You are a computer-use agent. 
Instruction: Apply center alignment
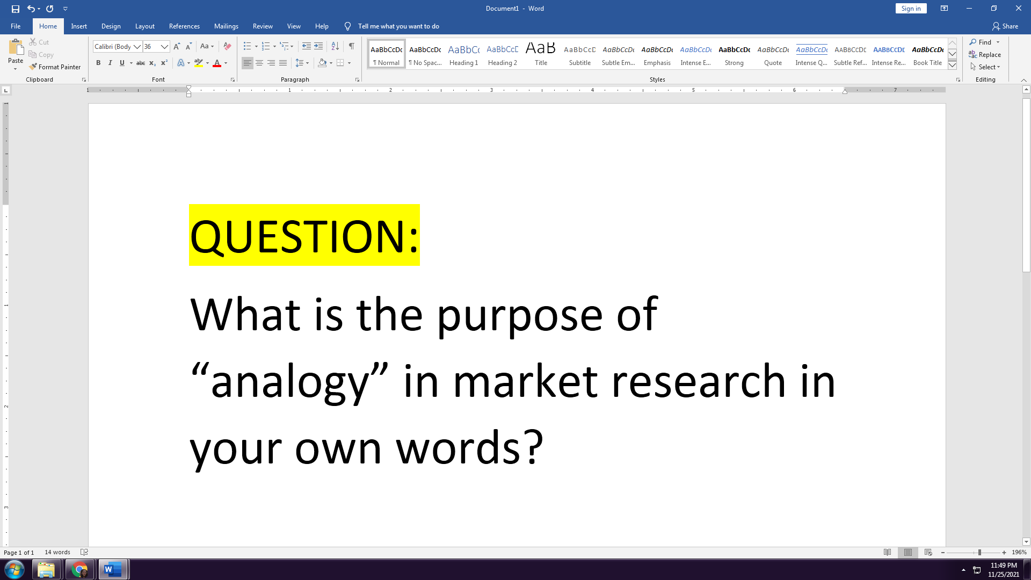(x=259, y=63)
